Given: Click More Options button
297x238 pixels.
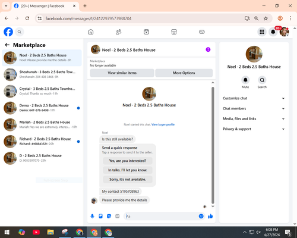Looking at the screenshot, I should click(x=184, y=73).
